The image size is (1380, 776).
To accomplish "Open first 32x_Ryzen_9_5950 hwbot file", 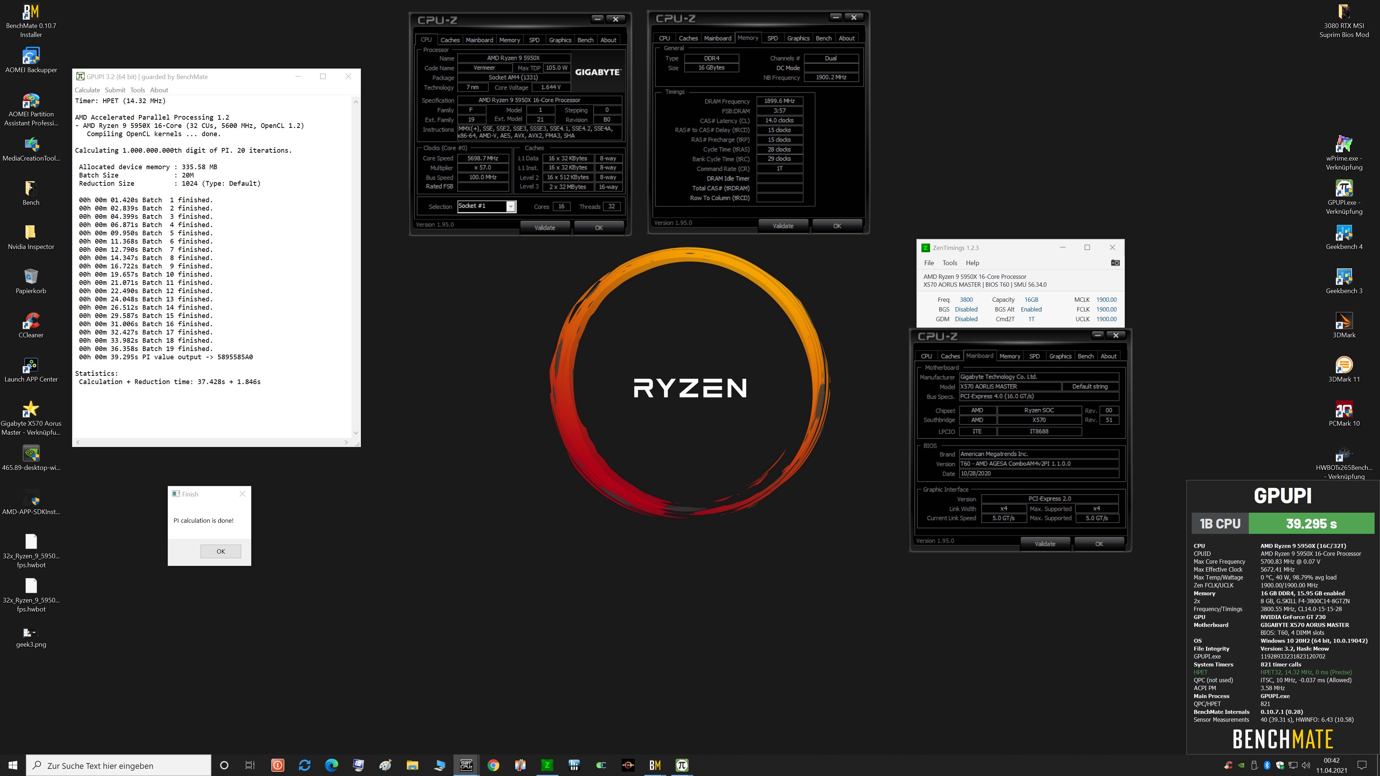I will [x=31, y=550].
